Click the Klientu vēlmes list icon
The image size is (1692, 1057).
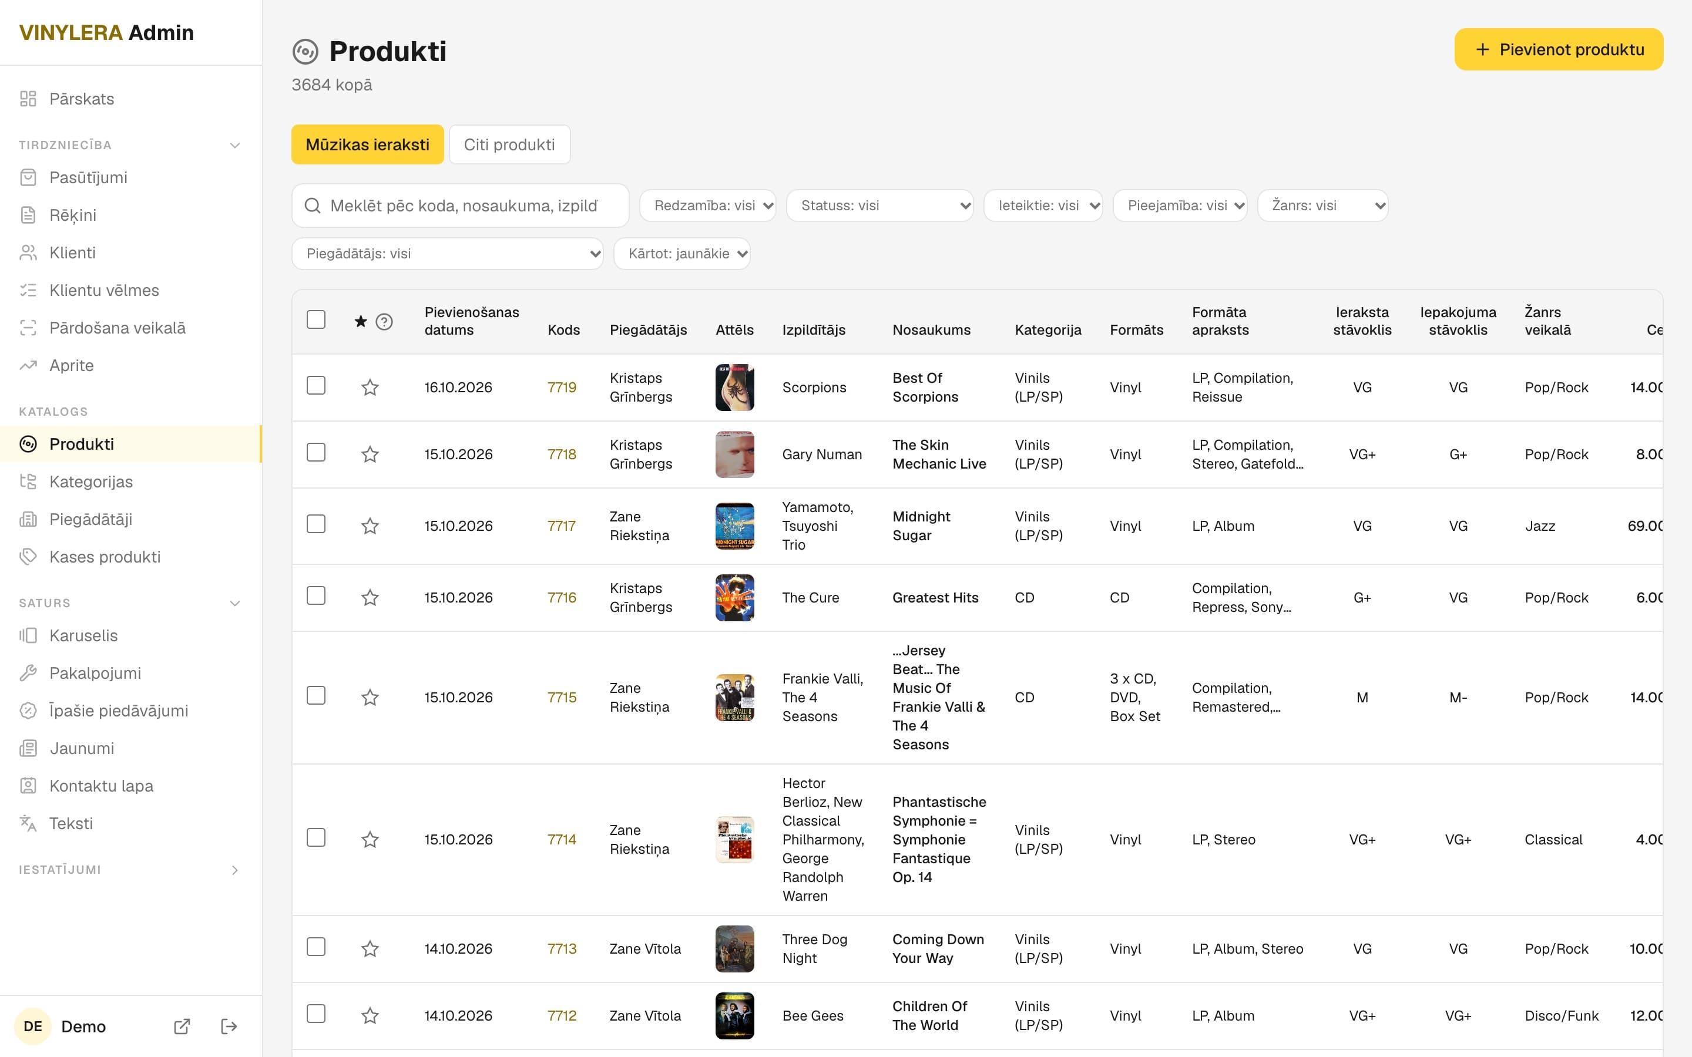[x=28, y=290]
